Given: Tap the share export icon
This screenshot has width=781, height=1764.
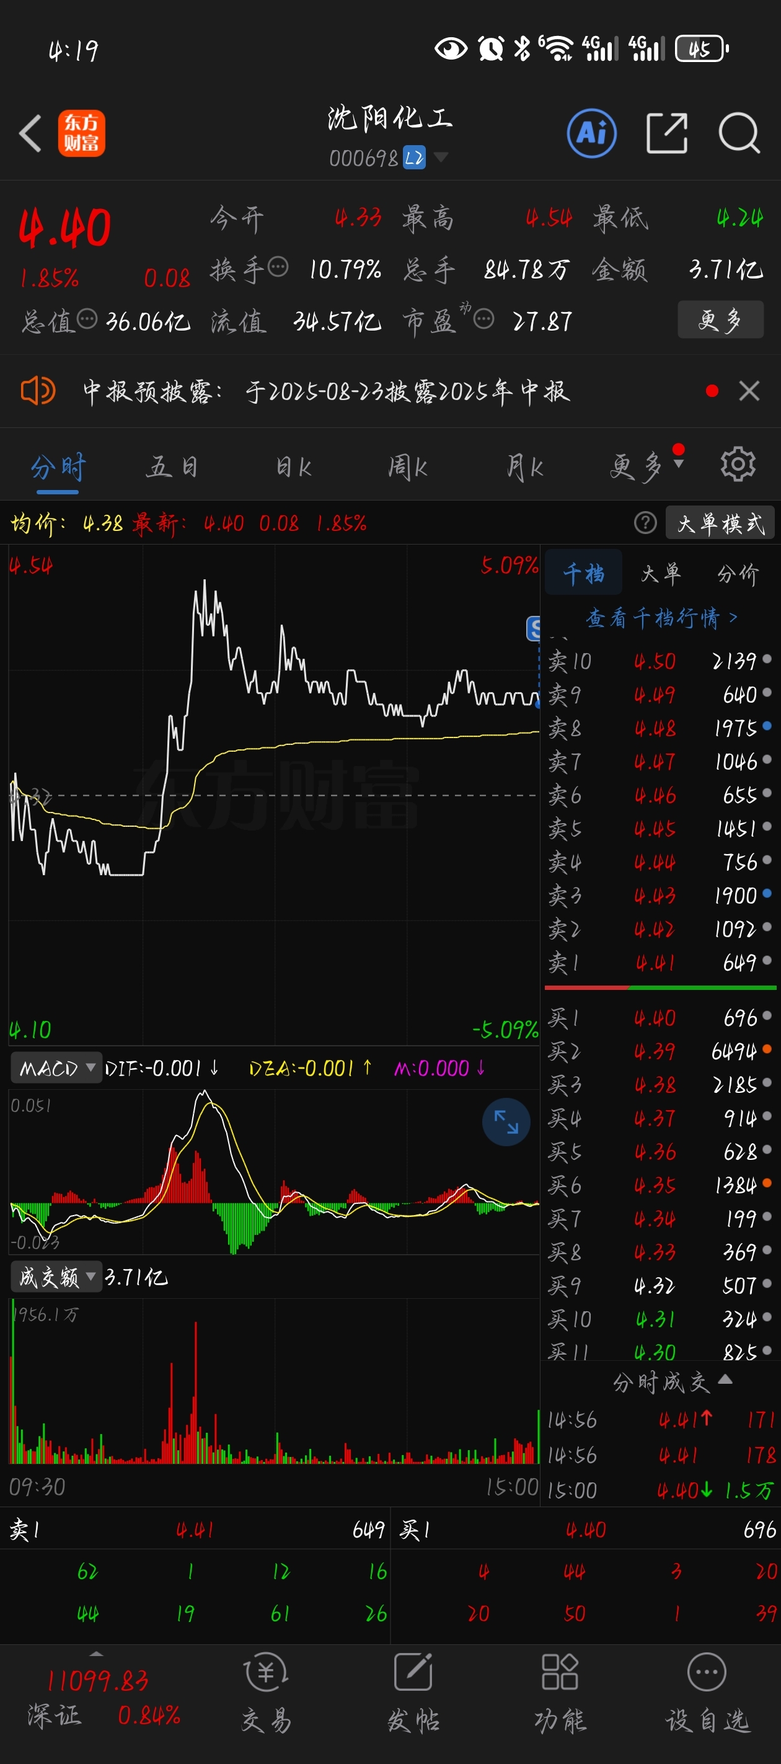Looking at the screenshot, I should tap(667, 133).
